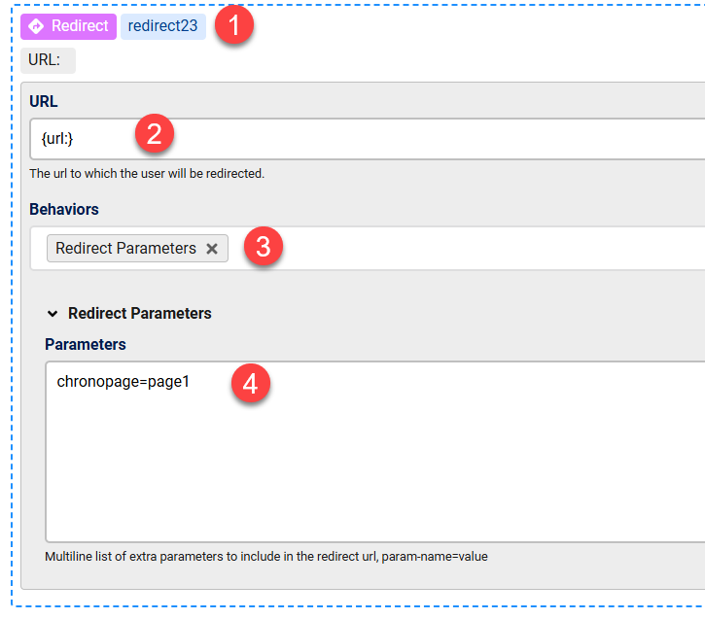This screenshot has height=619, width=705.
Task: Click the Redirect Parameters section heading
Action: pos(139,314)
